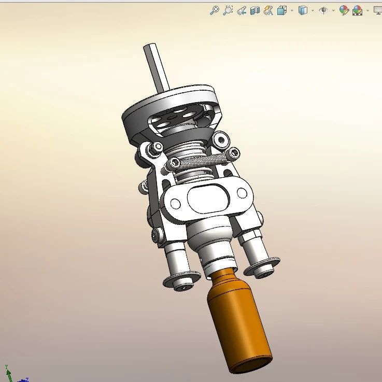The image size is (382, 382).
Task: Expand the Hide/Show Items dropdown arrow
Action: tap(333, 11)
